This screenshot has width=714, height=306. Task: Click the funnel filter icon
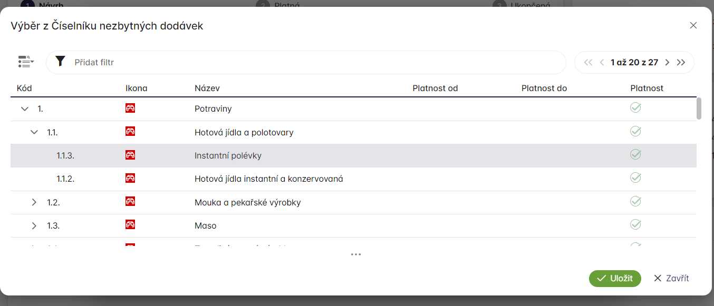60,62
